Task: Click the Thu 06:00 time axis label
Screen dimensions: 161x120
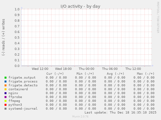Action: pyautogui.click(x=110, y=69)
